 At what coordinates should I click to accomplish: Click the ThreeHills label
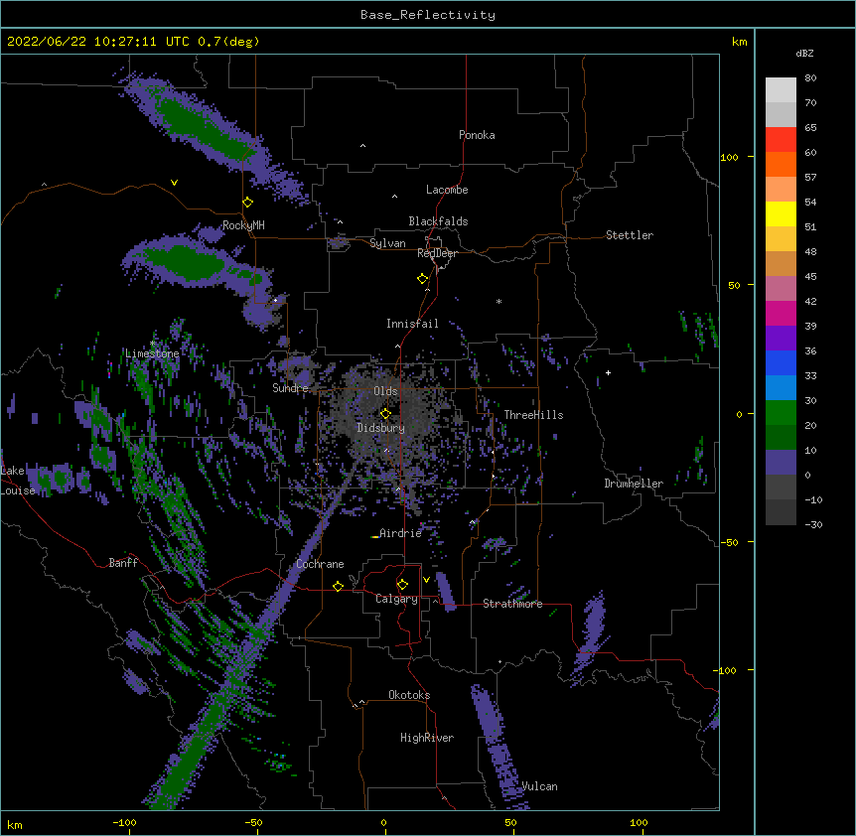[533, 415]
